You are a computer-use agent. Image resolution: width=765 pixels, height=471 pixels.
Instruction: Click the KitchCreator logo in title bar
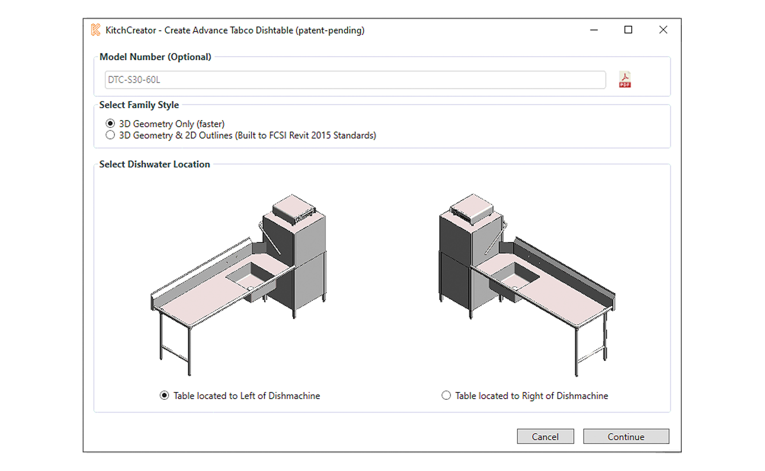click(95, 30)
